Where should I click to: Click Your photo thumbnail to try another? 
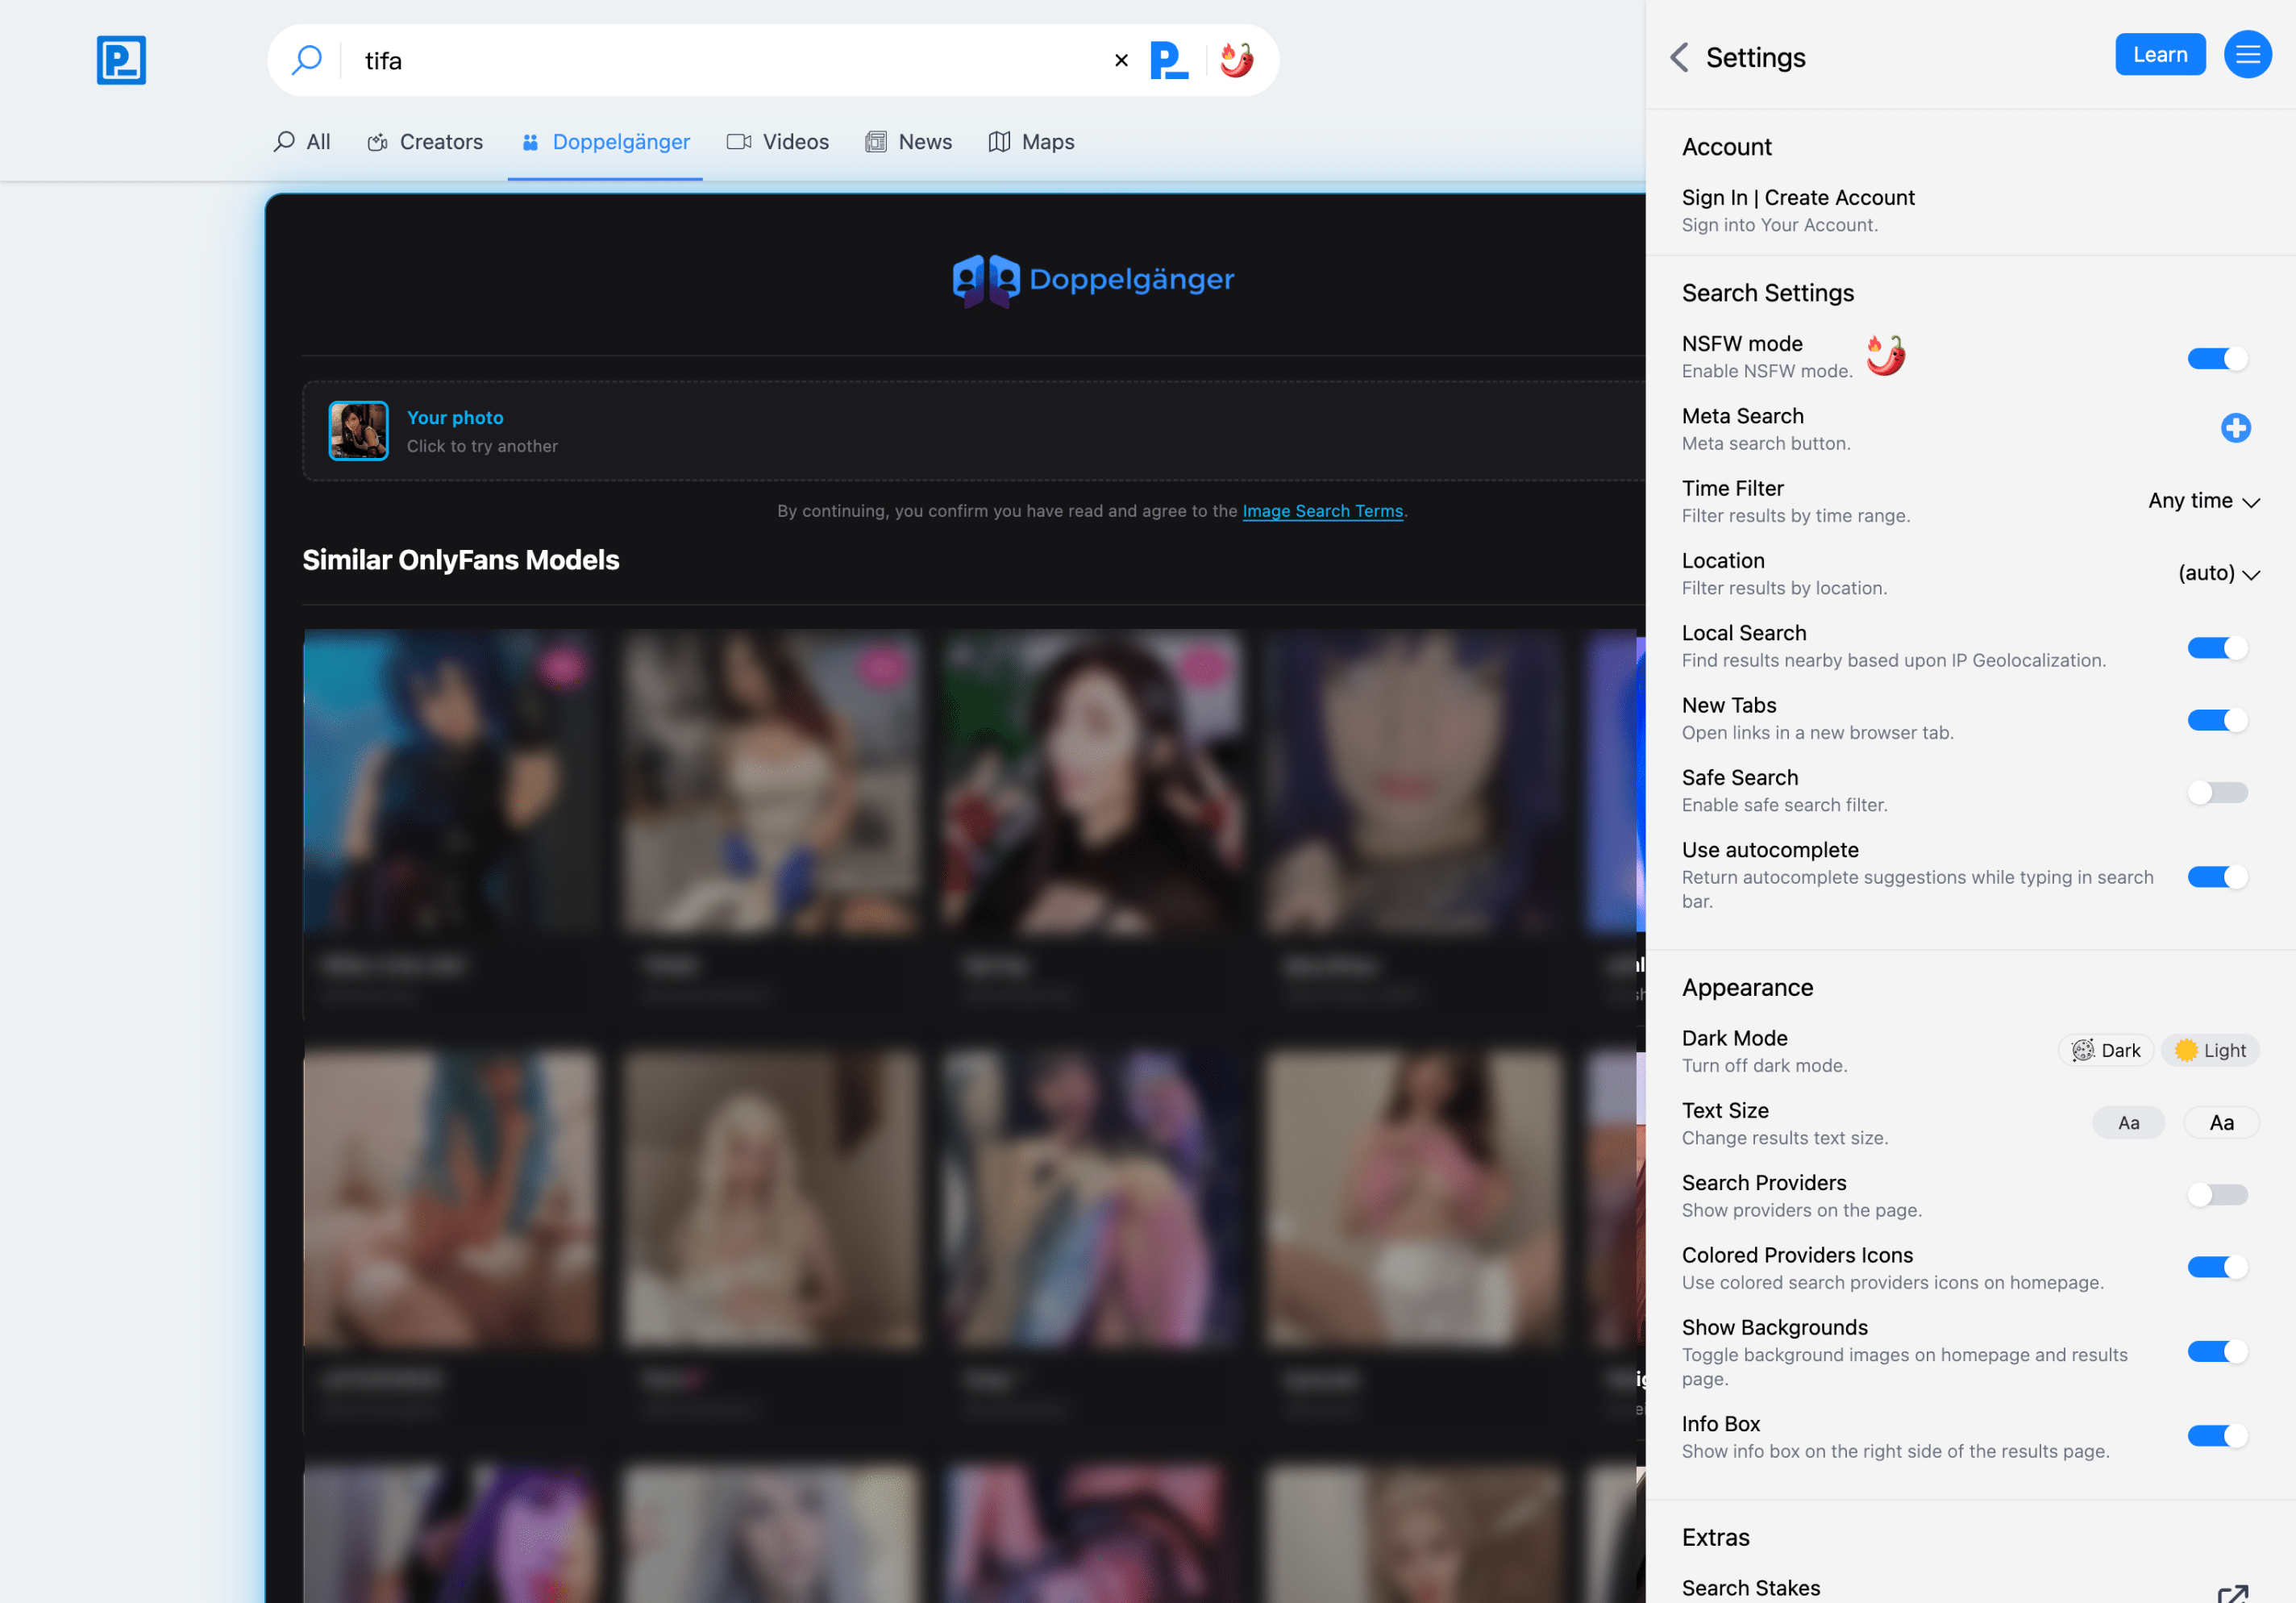tap(359, 431)
